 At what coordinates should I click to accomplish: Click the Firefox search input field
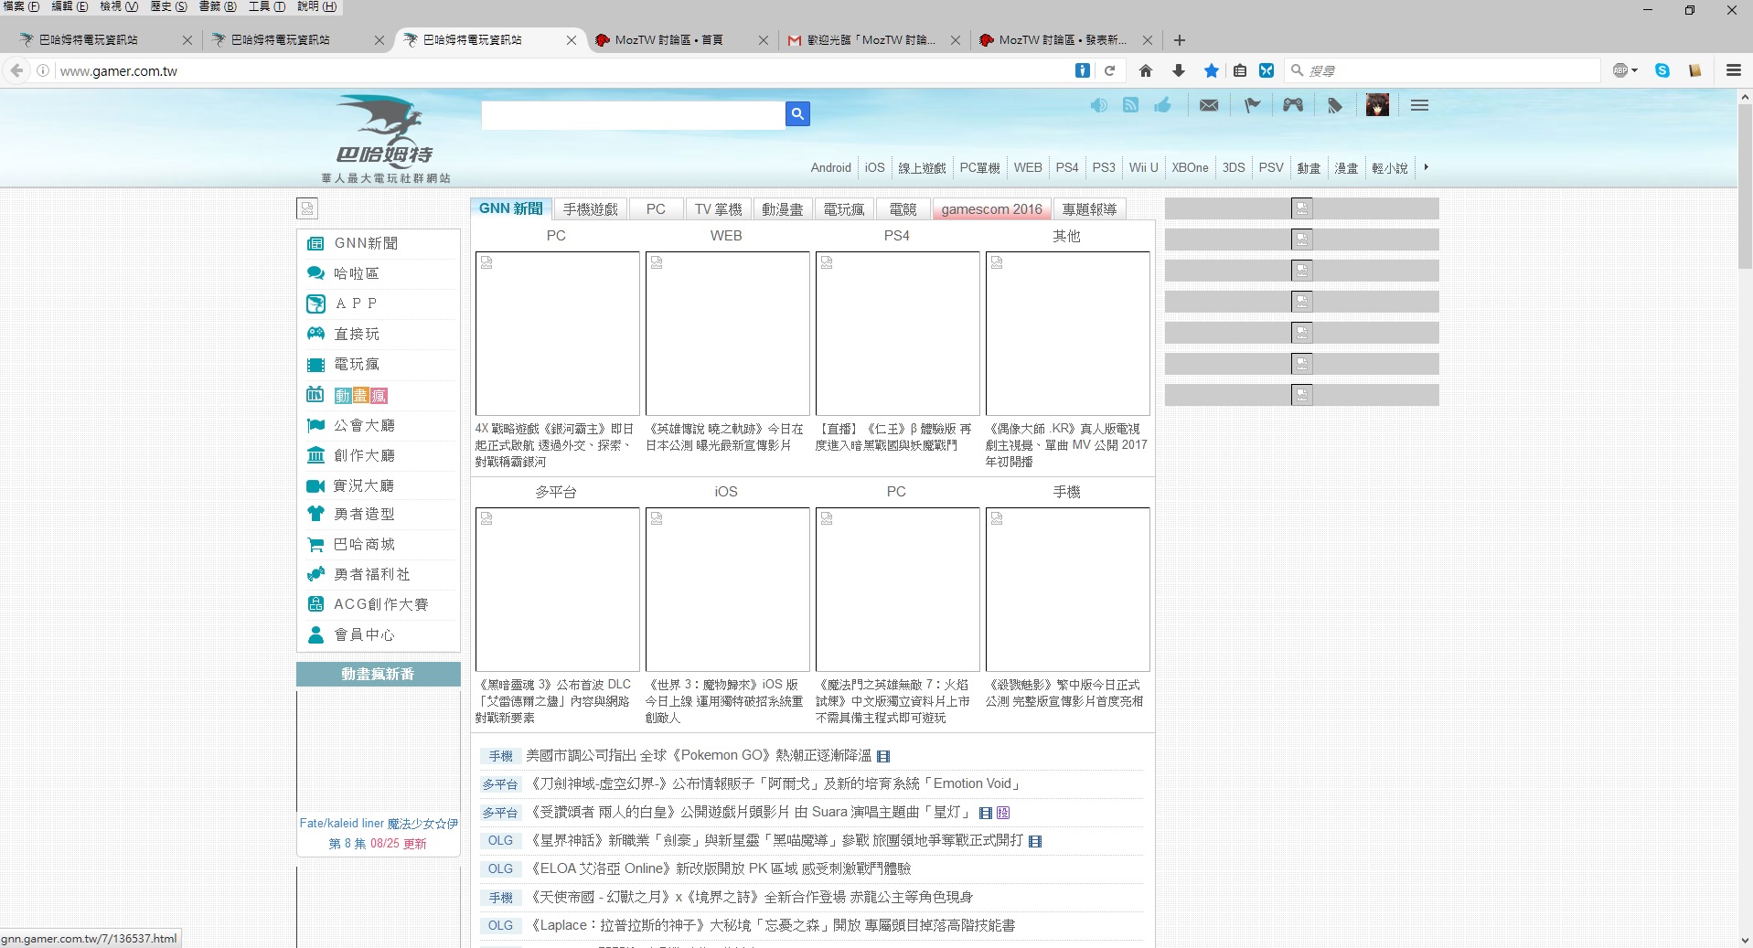tap(1445, 70)
